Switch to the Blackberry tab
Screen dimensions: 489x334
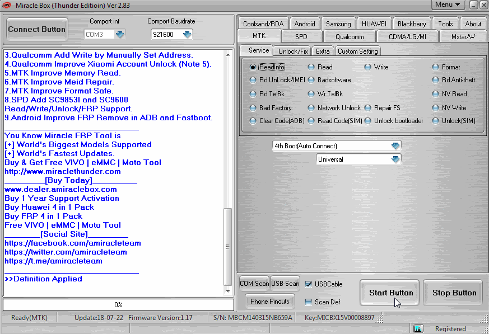(x=412, y=23)
